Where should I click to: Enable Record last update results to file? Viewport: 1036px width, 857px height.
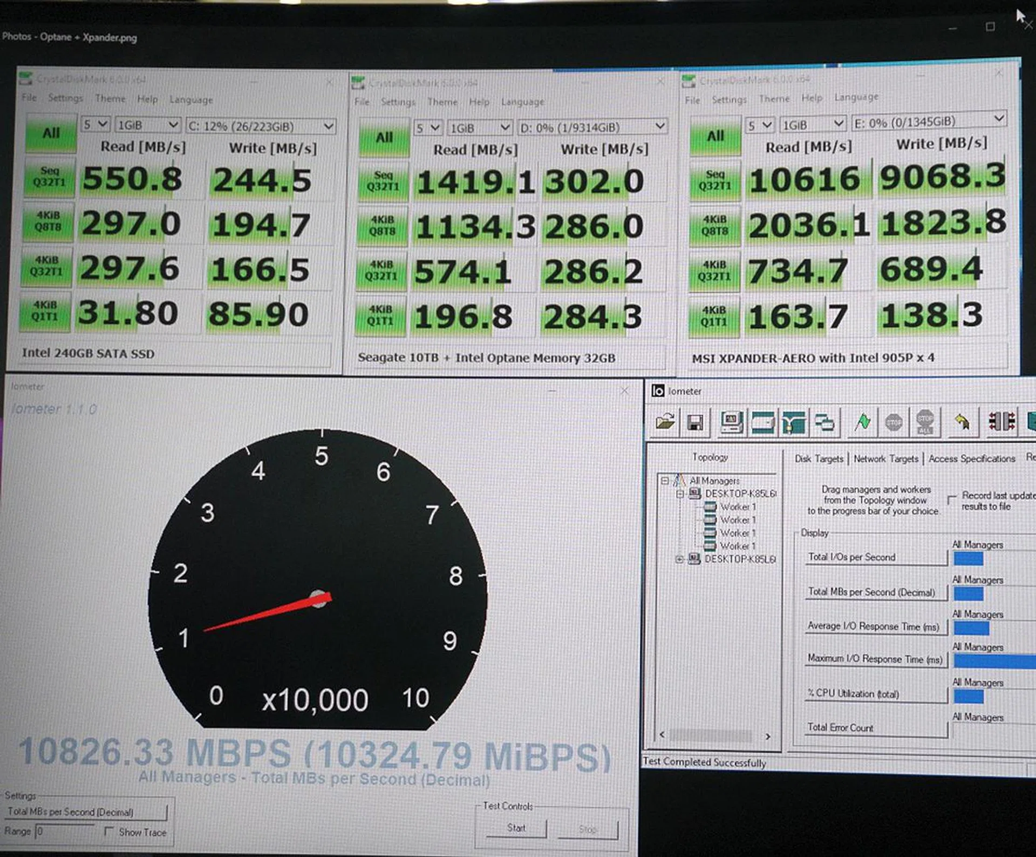952,500
